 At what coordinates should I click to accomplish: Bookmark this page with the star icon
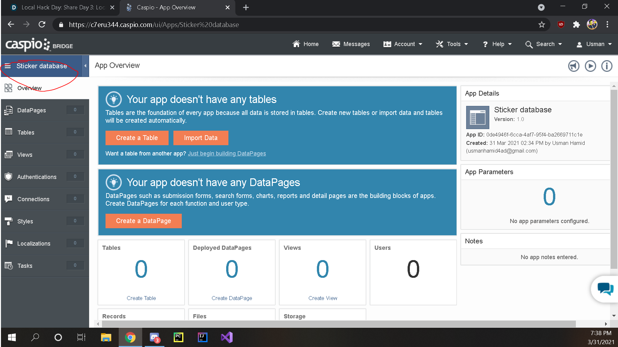click(542, 25)
